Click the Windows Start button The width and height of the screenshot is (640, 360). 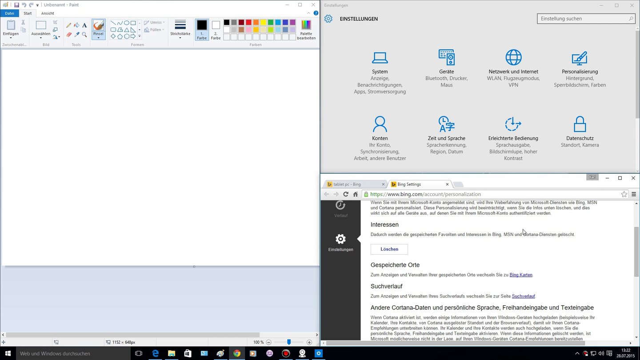click(x=8, y=353)
